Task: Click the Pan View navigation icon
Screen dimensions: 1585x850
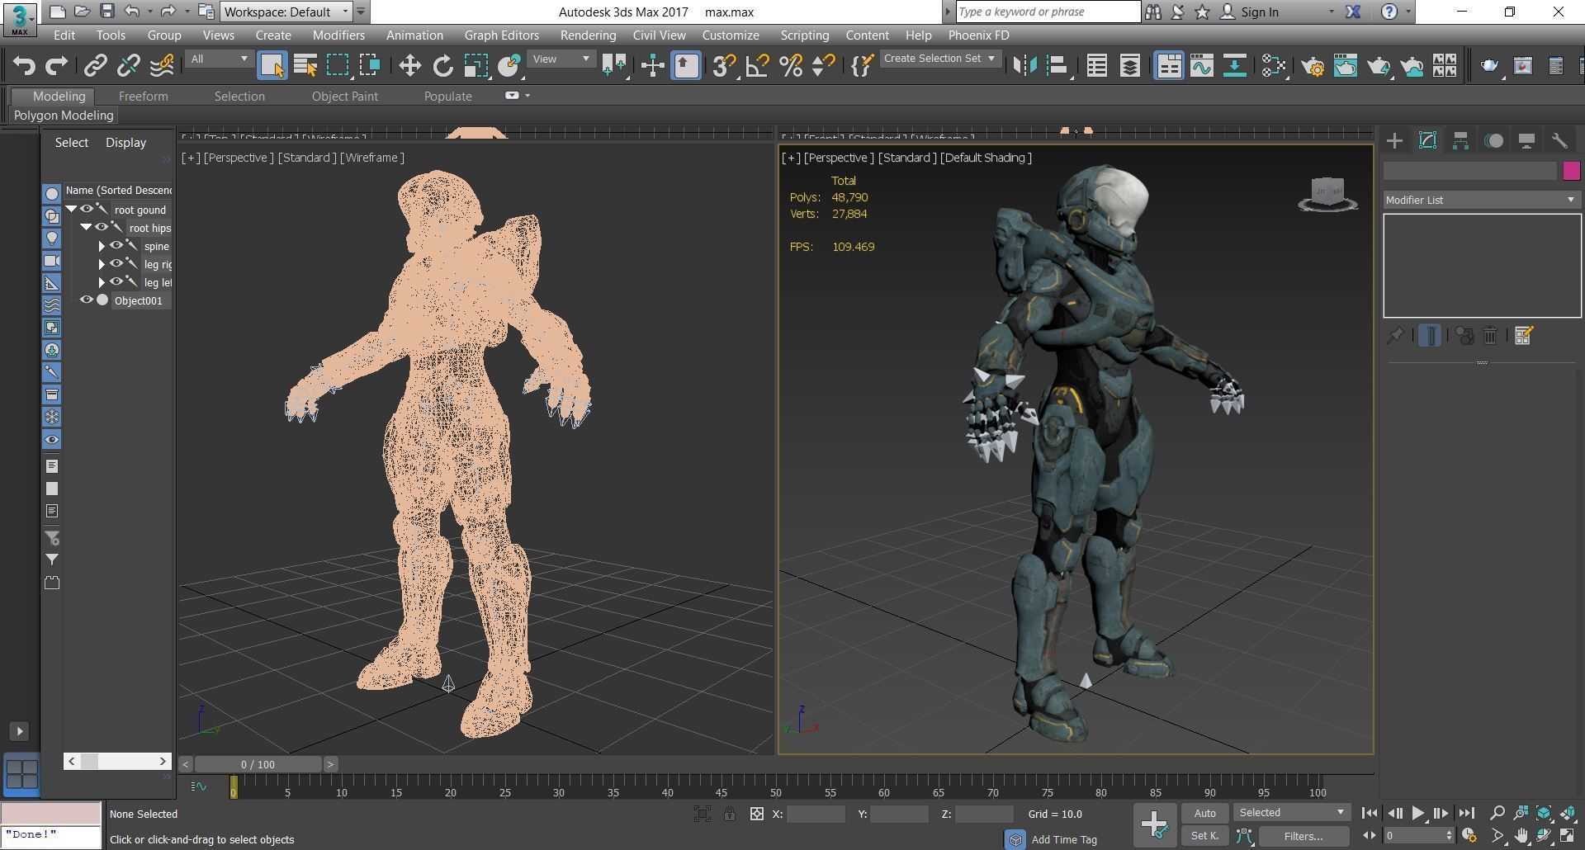Action: click(1521, 836)
